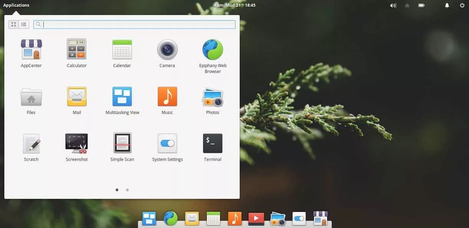Image resolution: width=469 pixels, height=228 pixels.
Task: Open AppCenter from the dock
Action: tap(320, 218)
